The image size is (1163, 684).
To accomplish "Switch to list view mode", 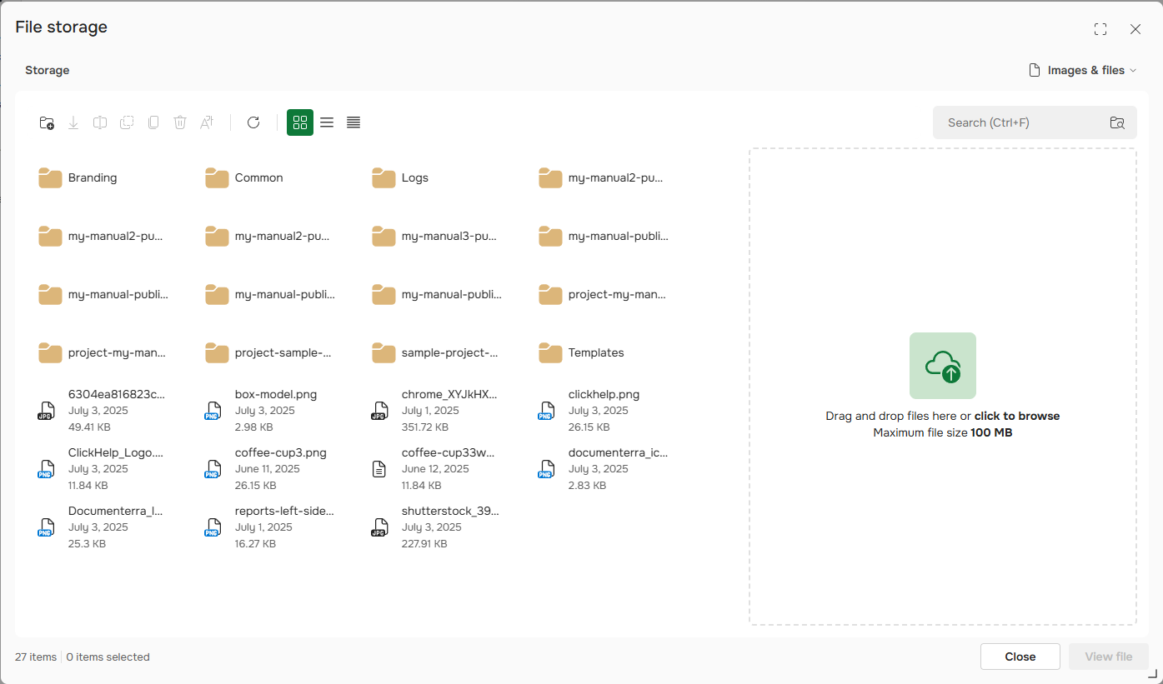I will (x=327, y=122).
